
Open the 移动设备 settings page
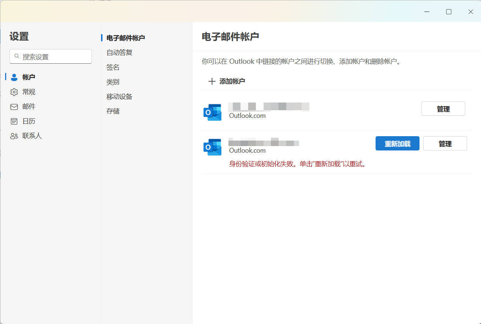(x=119, y=96)
